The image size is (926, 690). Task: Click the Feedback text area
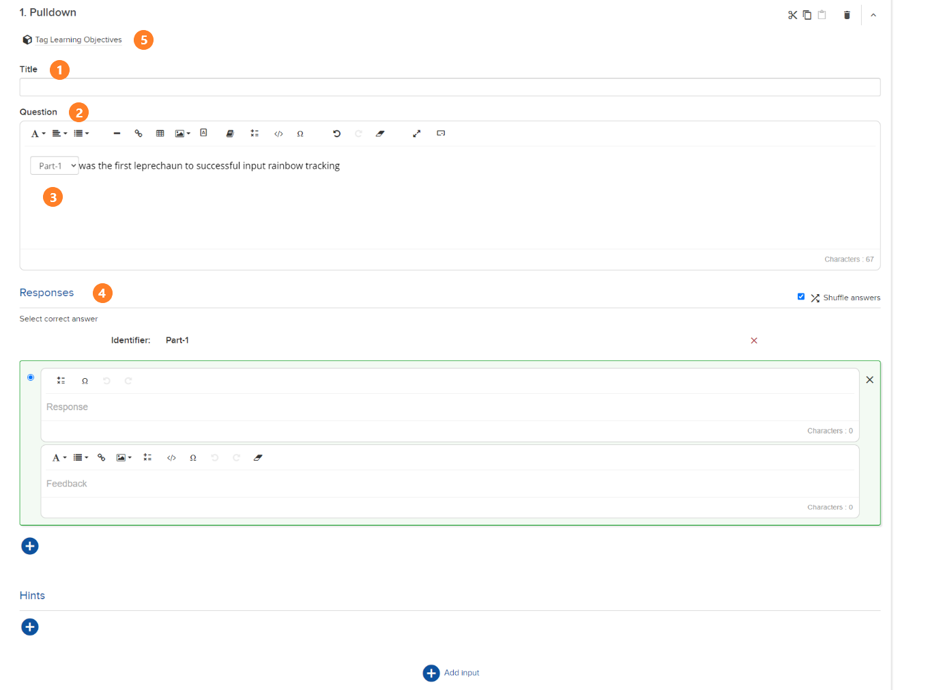[450, 483]
